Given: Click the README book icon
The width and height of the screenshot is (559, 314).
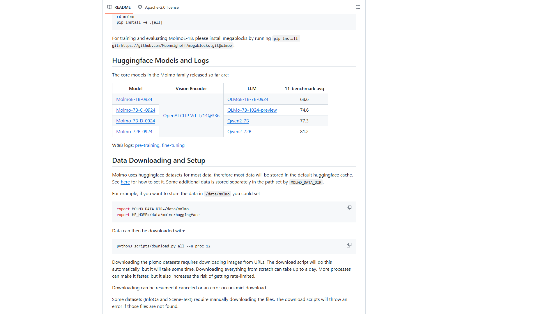Looking at the screenshot, I should [110, 7].
